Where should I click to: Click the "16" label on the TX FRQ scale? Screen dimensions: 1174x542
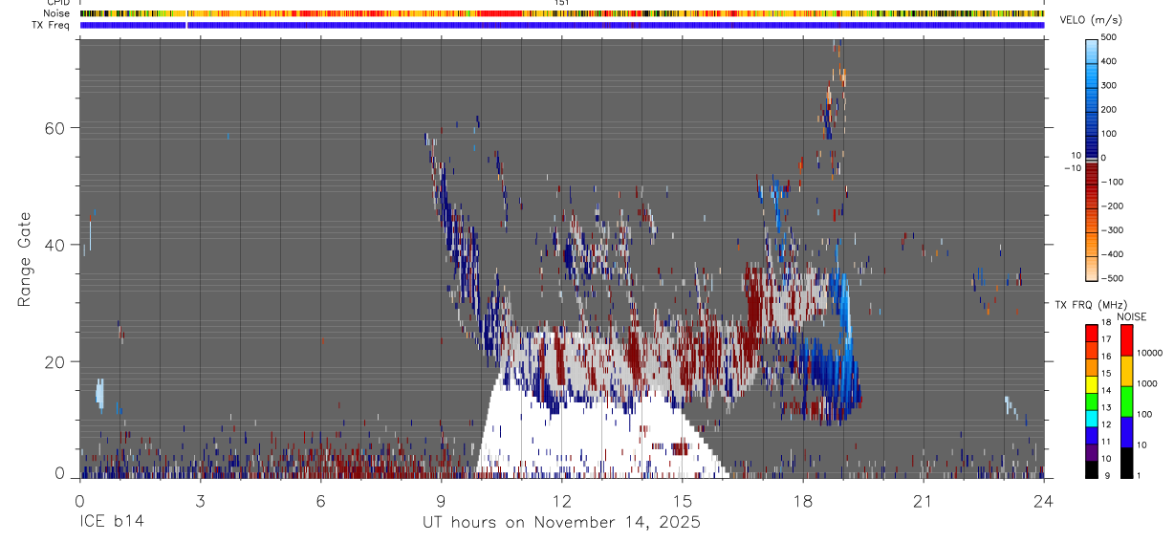pos(1107,357)
